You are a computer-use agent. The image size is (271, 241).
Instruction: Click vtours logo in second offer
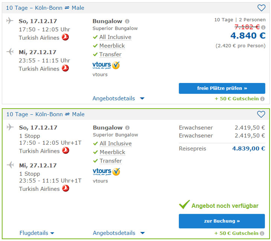tap(106, 172)
